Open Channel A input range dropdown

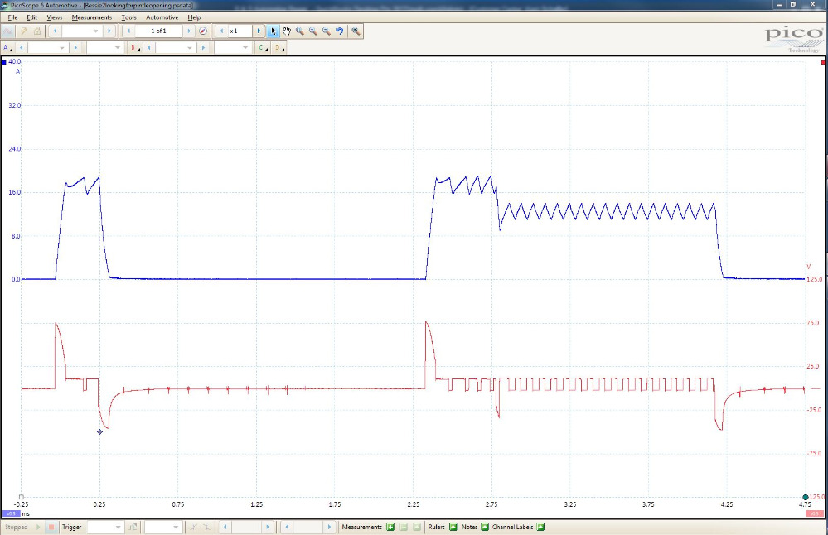click(47, 48)
